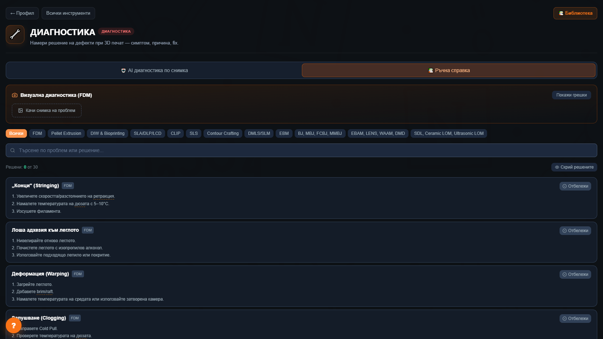The width and height of the screenshot is (603, 339).
Task: Click text Изсушете филамента
Action: click(x=39, y=211)
